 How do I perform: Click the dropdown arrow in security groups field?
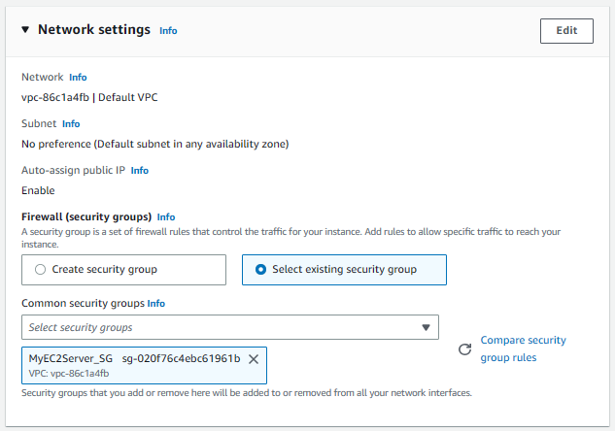point(426,327)
